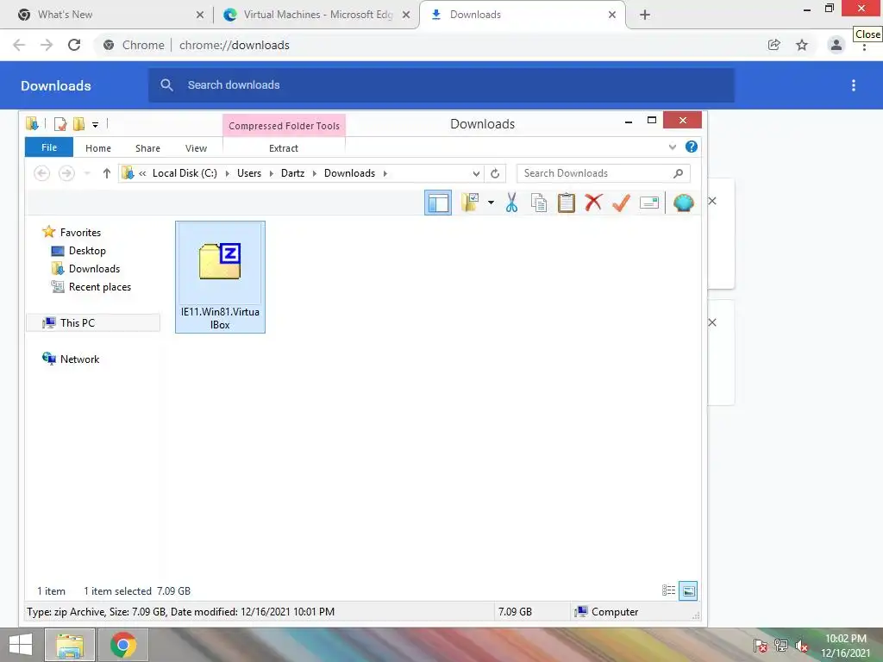This screenshot has width=883, height=662.
Task: Open the recent locations dropdown
Action: coord(87,173)
